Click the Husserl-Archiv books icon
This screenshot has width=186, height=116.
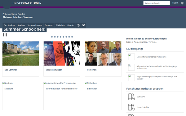(131, 107)
